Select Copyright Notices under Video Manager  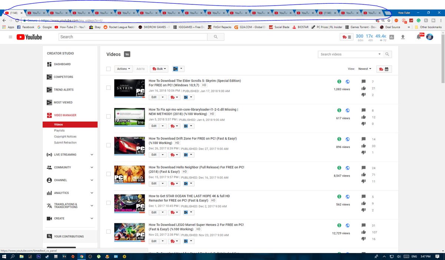pyautogui.click(x=65, y=136)
